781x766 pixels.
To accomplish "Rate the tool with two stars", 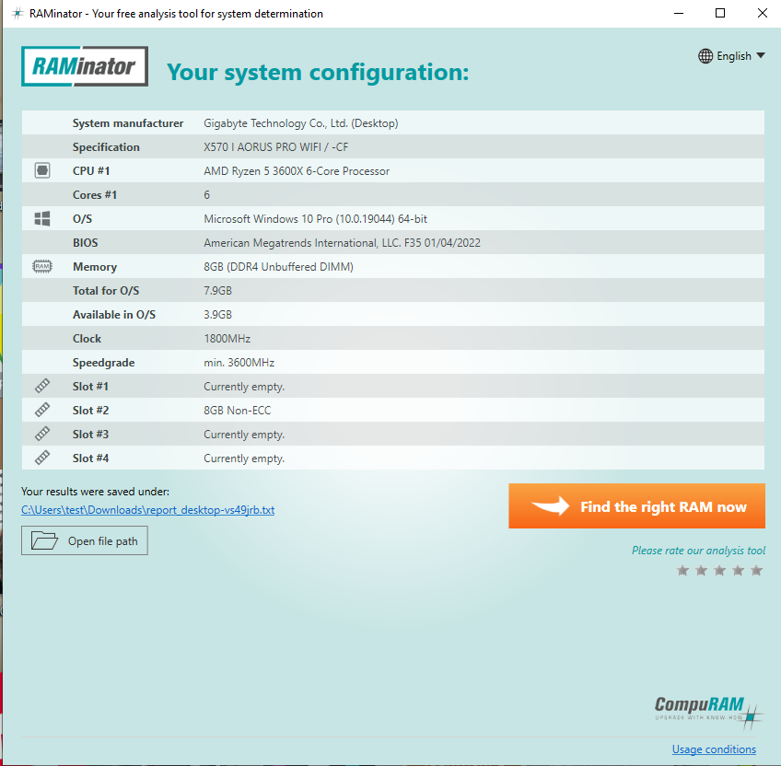I will (x=701, y=570).
